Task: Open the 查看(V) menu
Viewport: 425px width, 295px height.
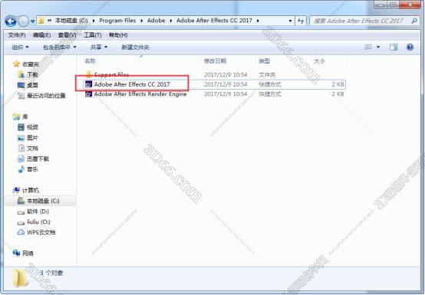Action: tap(67, 35)
